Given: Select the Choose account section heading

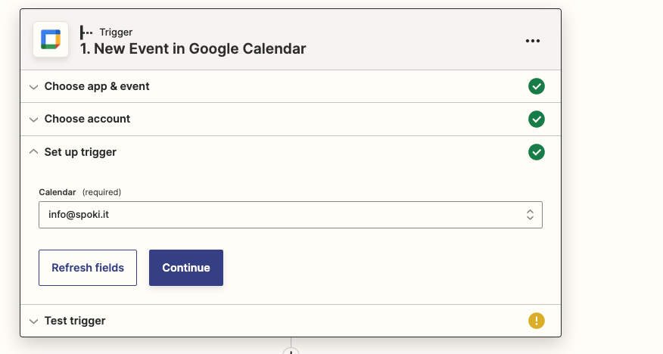Looking at the screenshot, I should coord(87,119).
